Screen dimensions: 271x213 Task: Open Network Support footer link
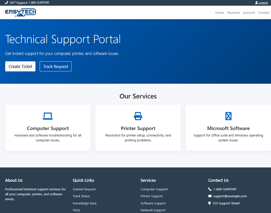[153, 210]
